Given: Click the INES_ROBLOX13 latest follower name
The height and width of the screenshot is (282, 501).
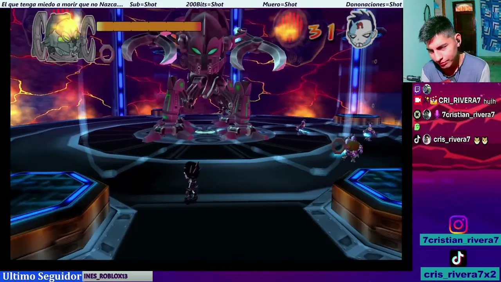Looking at the screenshot, I should coord(106,276).
